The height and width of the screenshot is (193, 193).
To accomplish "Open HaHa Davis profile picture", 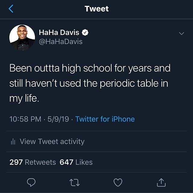I will [22, 37].
